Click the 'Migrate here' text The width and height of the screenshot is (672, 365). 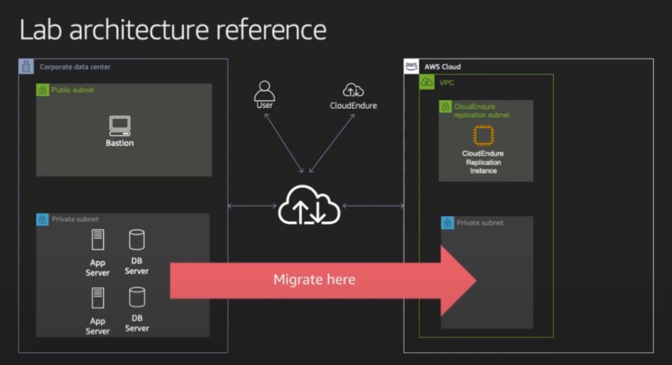(314, 280)
